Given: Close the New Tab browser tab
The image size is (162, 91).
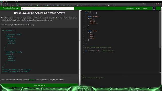Looking at the screenshot, I should coord(16,2).
